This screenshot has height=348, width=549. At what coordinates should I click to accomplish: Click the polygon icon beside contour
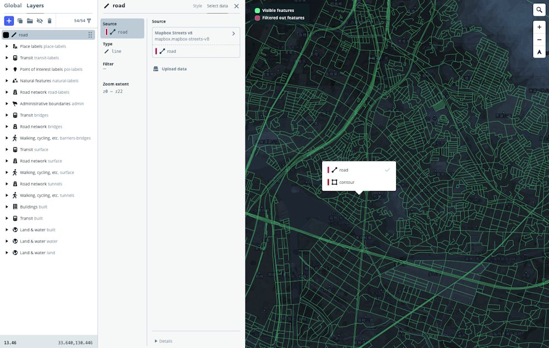pyautogui.click(x=334, y=182)
